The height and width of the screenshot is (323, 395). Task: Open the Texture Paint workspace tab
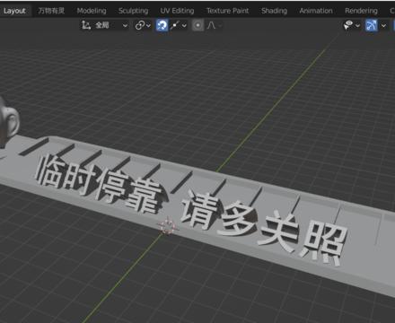pyautogui.click(x=228, y=11)
